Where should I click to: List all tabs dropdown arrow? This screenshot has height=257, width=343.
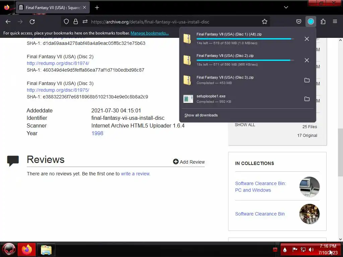coord(286,7)
